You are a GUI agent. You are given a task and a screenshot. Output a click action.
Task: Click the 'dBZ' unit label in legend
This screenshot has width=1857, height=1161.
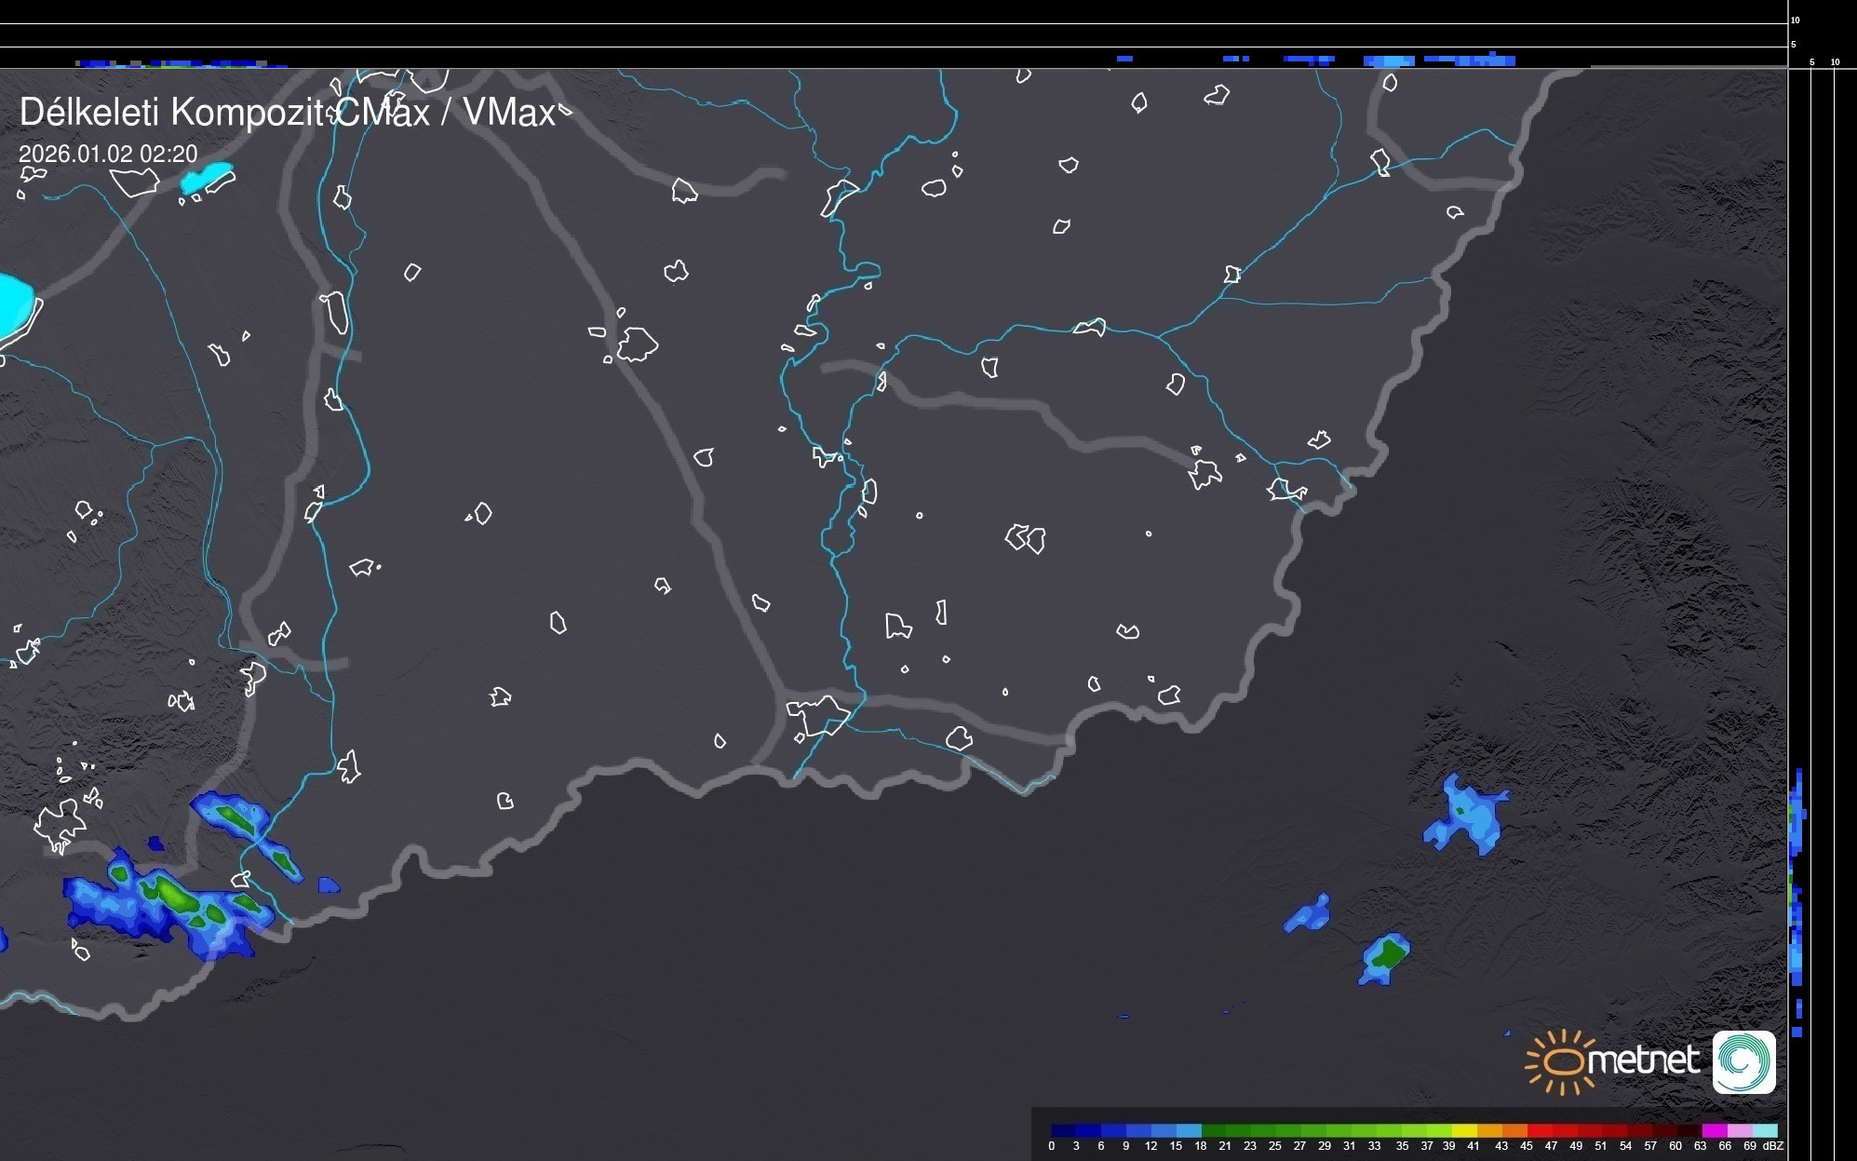click(x=1772, y=1146)
